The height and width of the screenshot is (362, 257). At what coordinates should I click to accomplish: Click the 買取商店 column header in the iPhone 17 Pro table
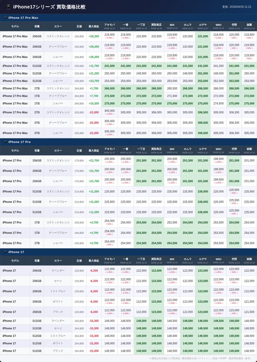pyautogui.click(x=156, y=150)
